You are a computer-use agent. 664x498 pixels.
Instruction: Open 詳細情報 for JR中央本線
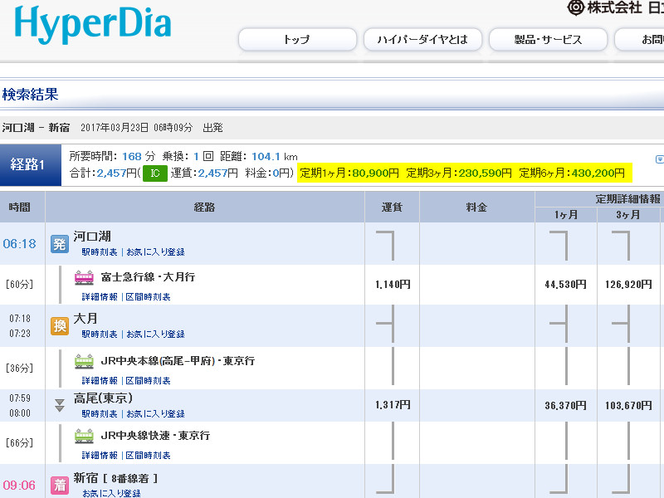tap(100, 381)
